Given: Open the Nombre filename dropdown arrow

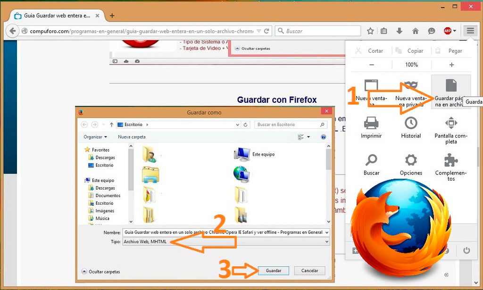Looking at the screenshot, I should [x=327, y=232].
